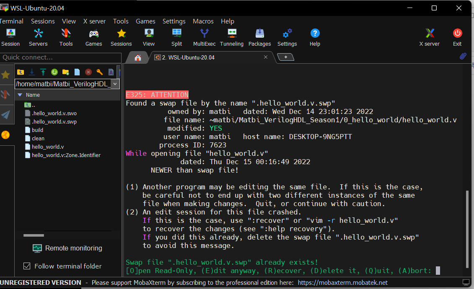
Task: Open the Tunneling tool
Action: point(232,37)
